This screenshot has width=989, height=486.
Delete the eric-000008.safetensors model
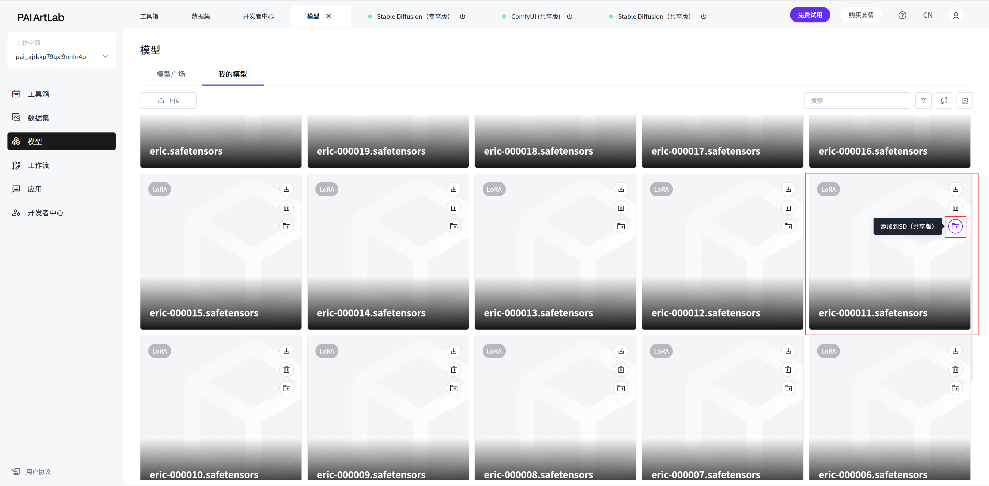621,370
